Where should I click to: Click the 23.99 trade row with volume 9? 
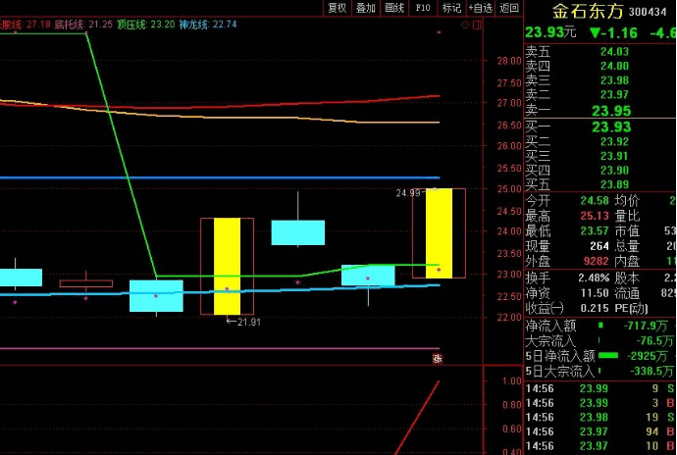tap(600, 389)
